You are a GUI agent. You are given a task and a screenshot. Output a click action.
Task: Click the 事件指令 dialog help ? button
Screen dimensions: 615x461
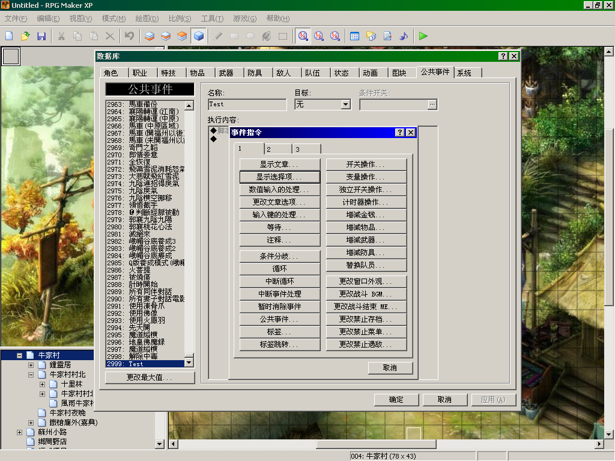click(x=399, y=133)
